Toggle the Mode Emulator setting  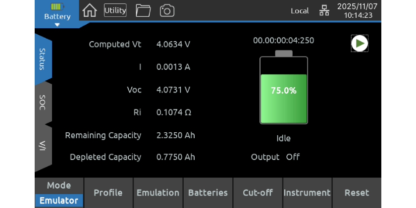(59, 193)
